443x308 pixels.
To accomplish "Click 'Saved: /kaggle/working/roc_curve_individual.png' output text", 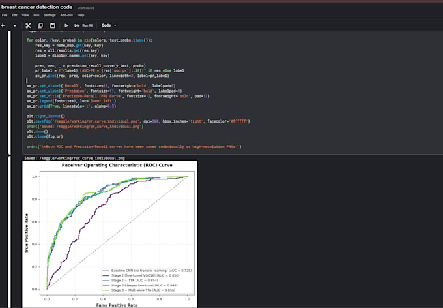I will pyautogui.click(x=74, y=159).
